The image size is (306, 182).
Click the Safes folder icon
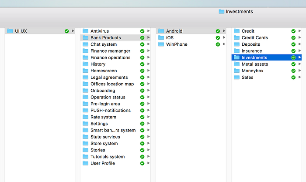pyautogui.click(x=237, y=77)
